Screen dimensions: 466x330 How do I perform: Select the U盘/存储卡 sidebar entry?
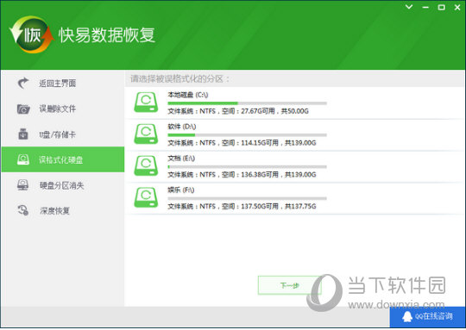(63, 134)
